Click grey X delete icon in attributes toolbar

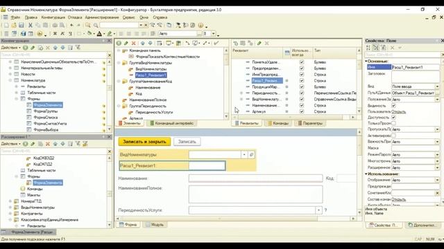click(x=266, y=43)
